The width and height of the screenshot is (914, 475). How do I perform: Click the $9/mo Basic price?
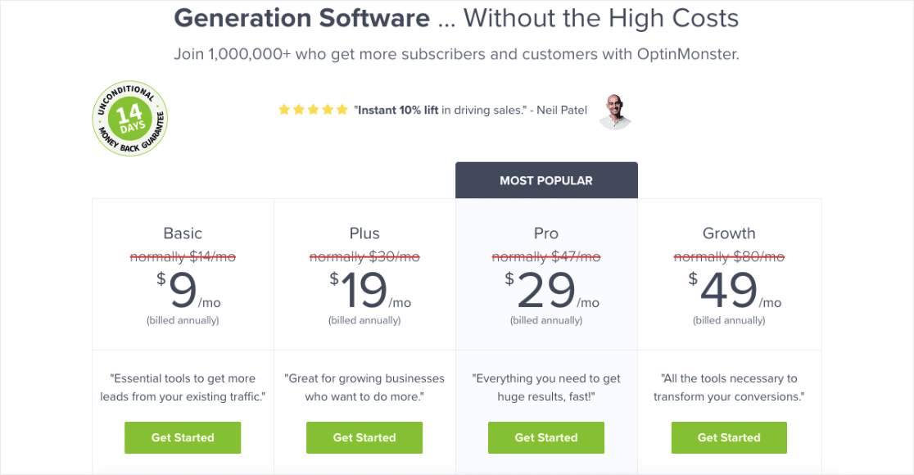coord(182,292)
